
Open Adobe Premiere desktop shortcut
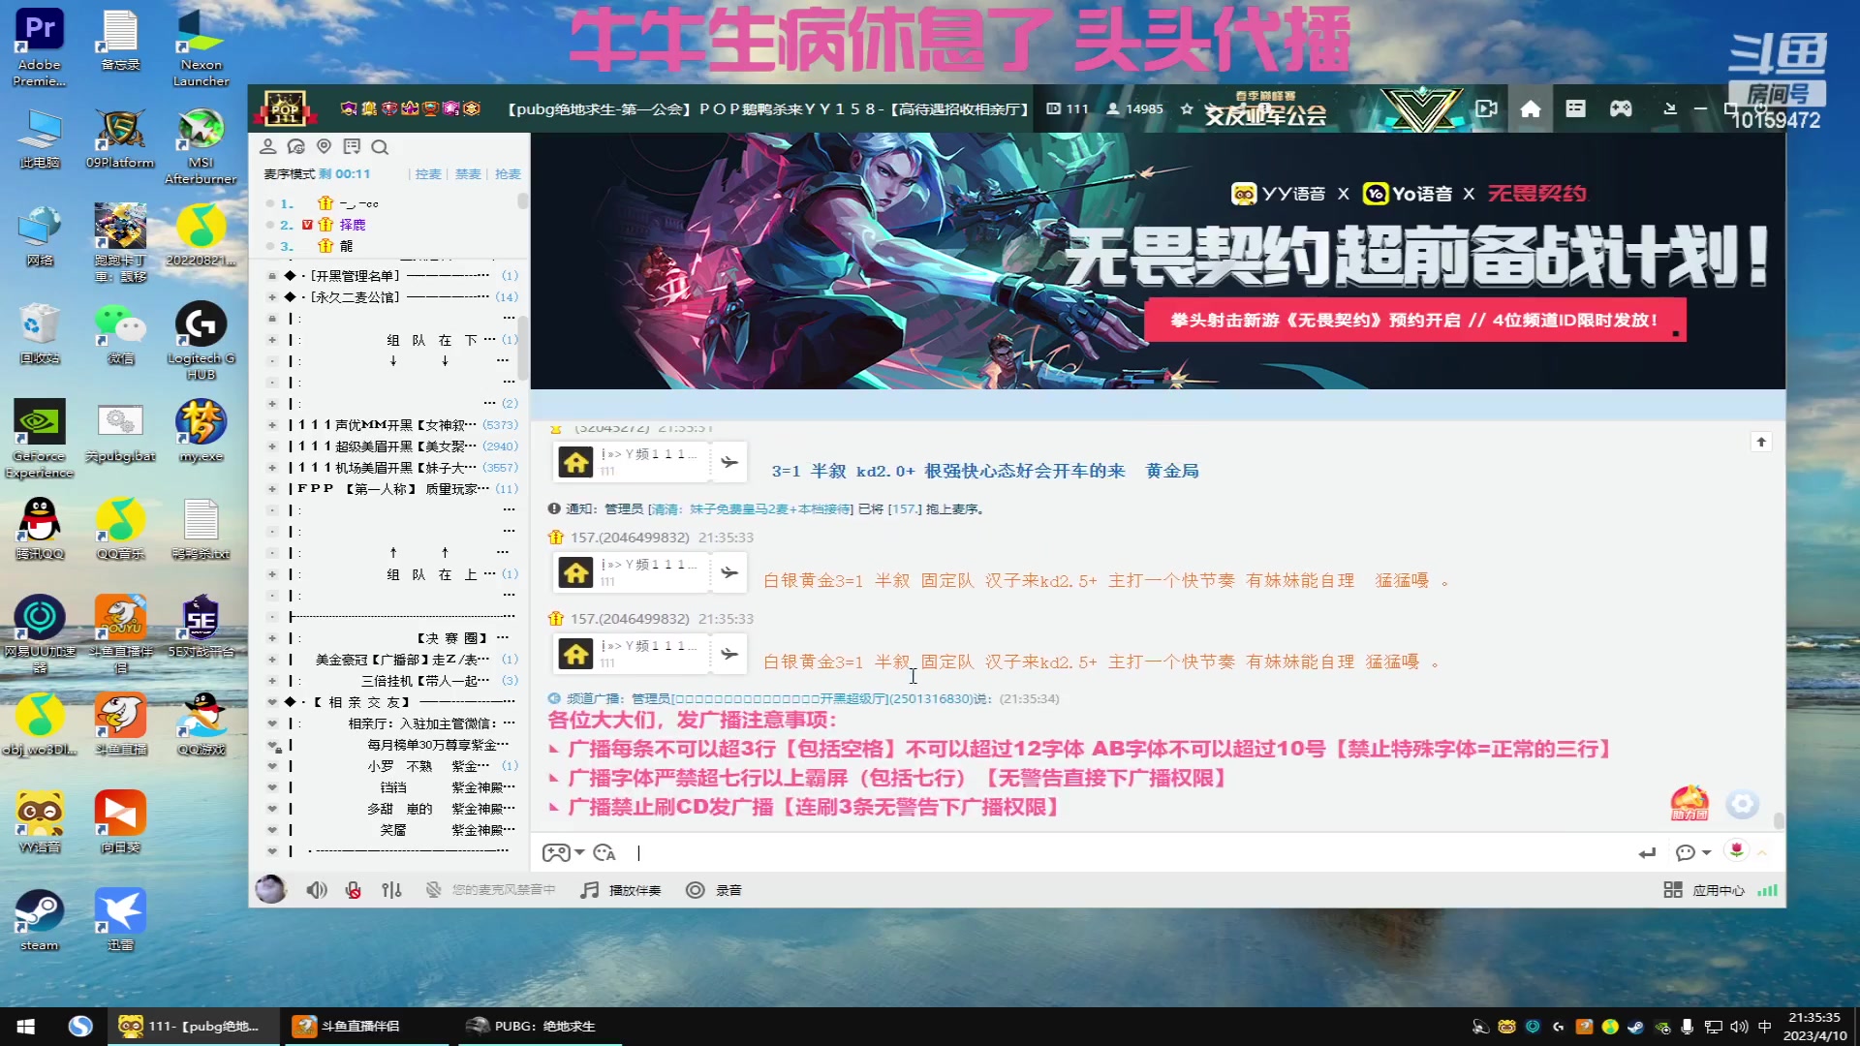(x=39, y=46)
